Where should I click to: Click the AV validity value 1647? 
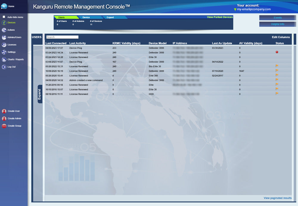pos(242,71)
